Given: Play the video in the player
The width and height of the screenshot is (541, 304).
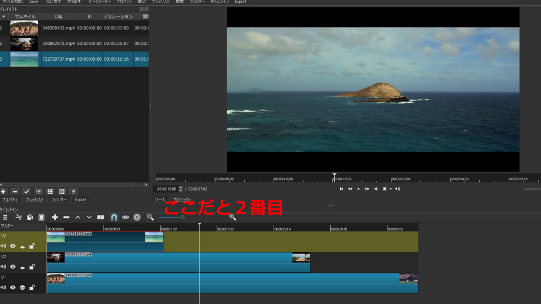Looking at the screenshot, I should pyautogui.click(x=359, y=189).
